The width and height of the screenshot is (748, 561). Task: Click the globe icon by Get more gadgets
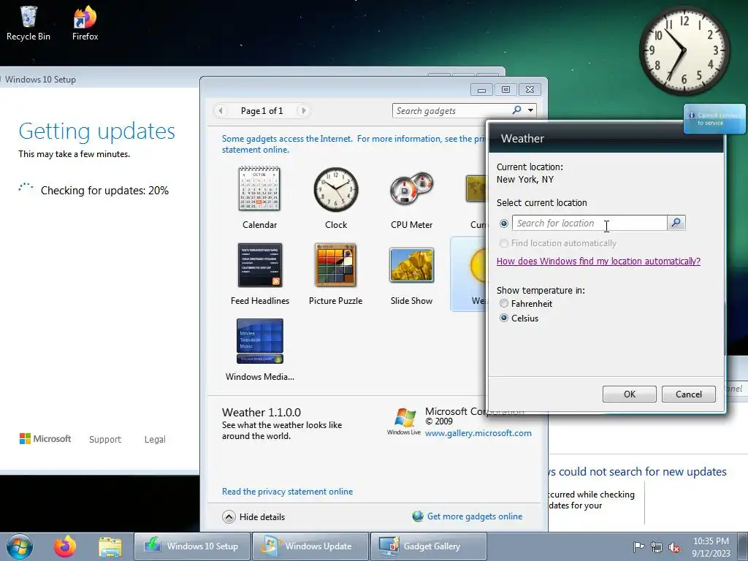418,516
